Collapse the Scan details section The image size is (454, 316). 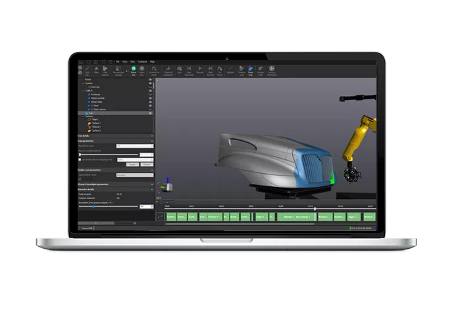click(151, 135)
